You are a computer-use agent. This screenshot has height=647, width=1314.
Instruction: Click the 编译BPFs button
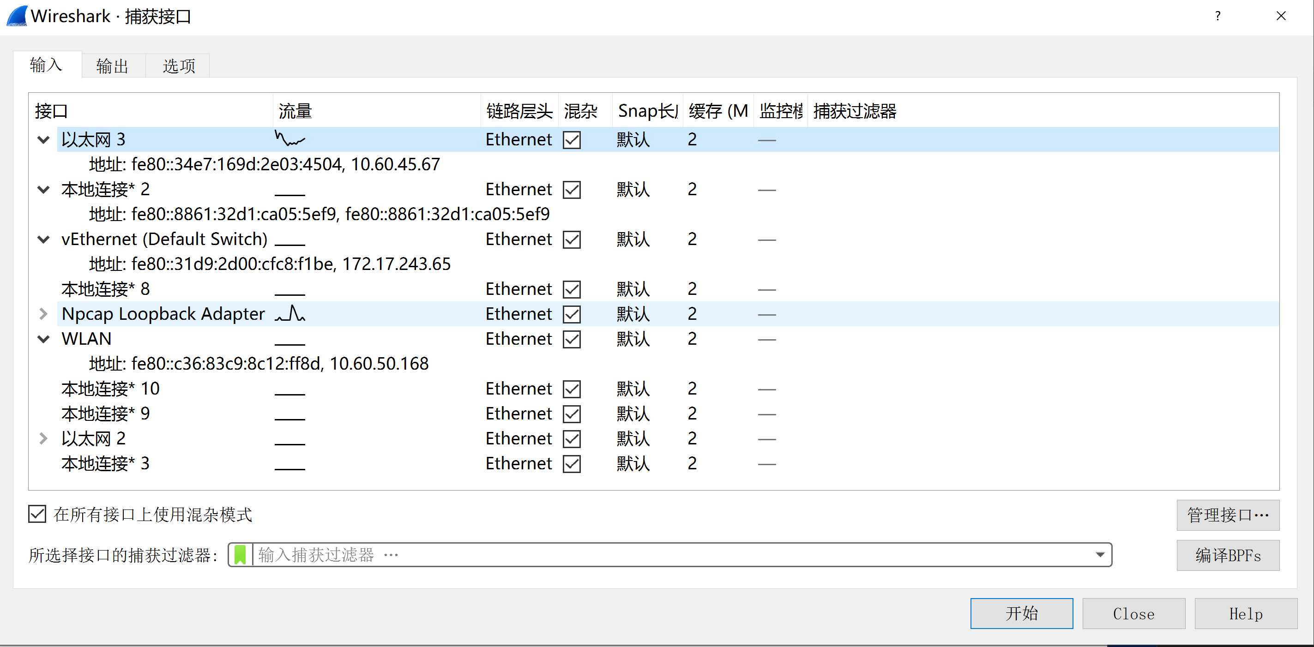click(1228, 555)
